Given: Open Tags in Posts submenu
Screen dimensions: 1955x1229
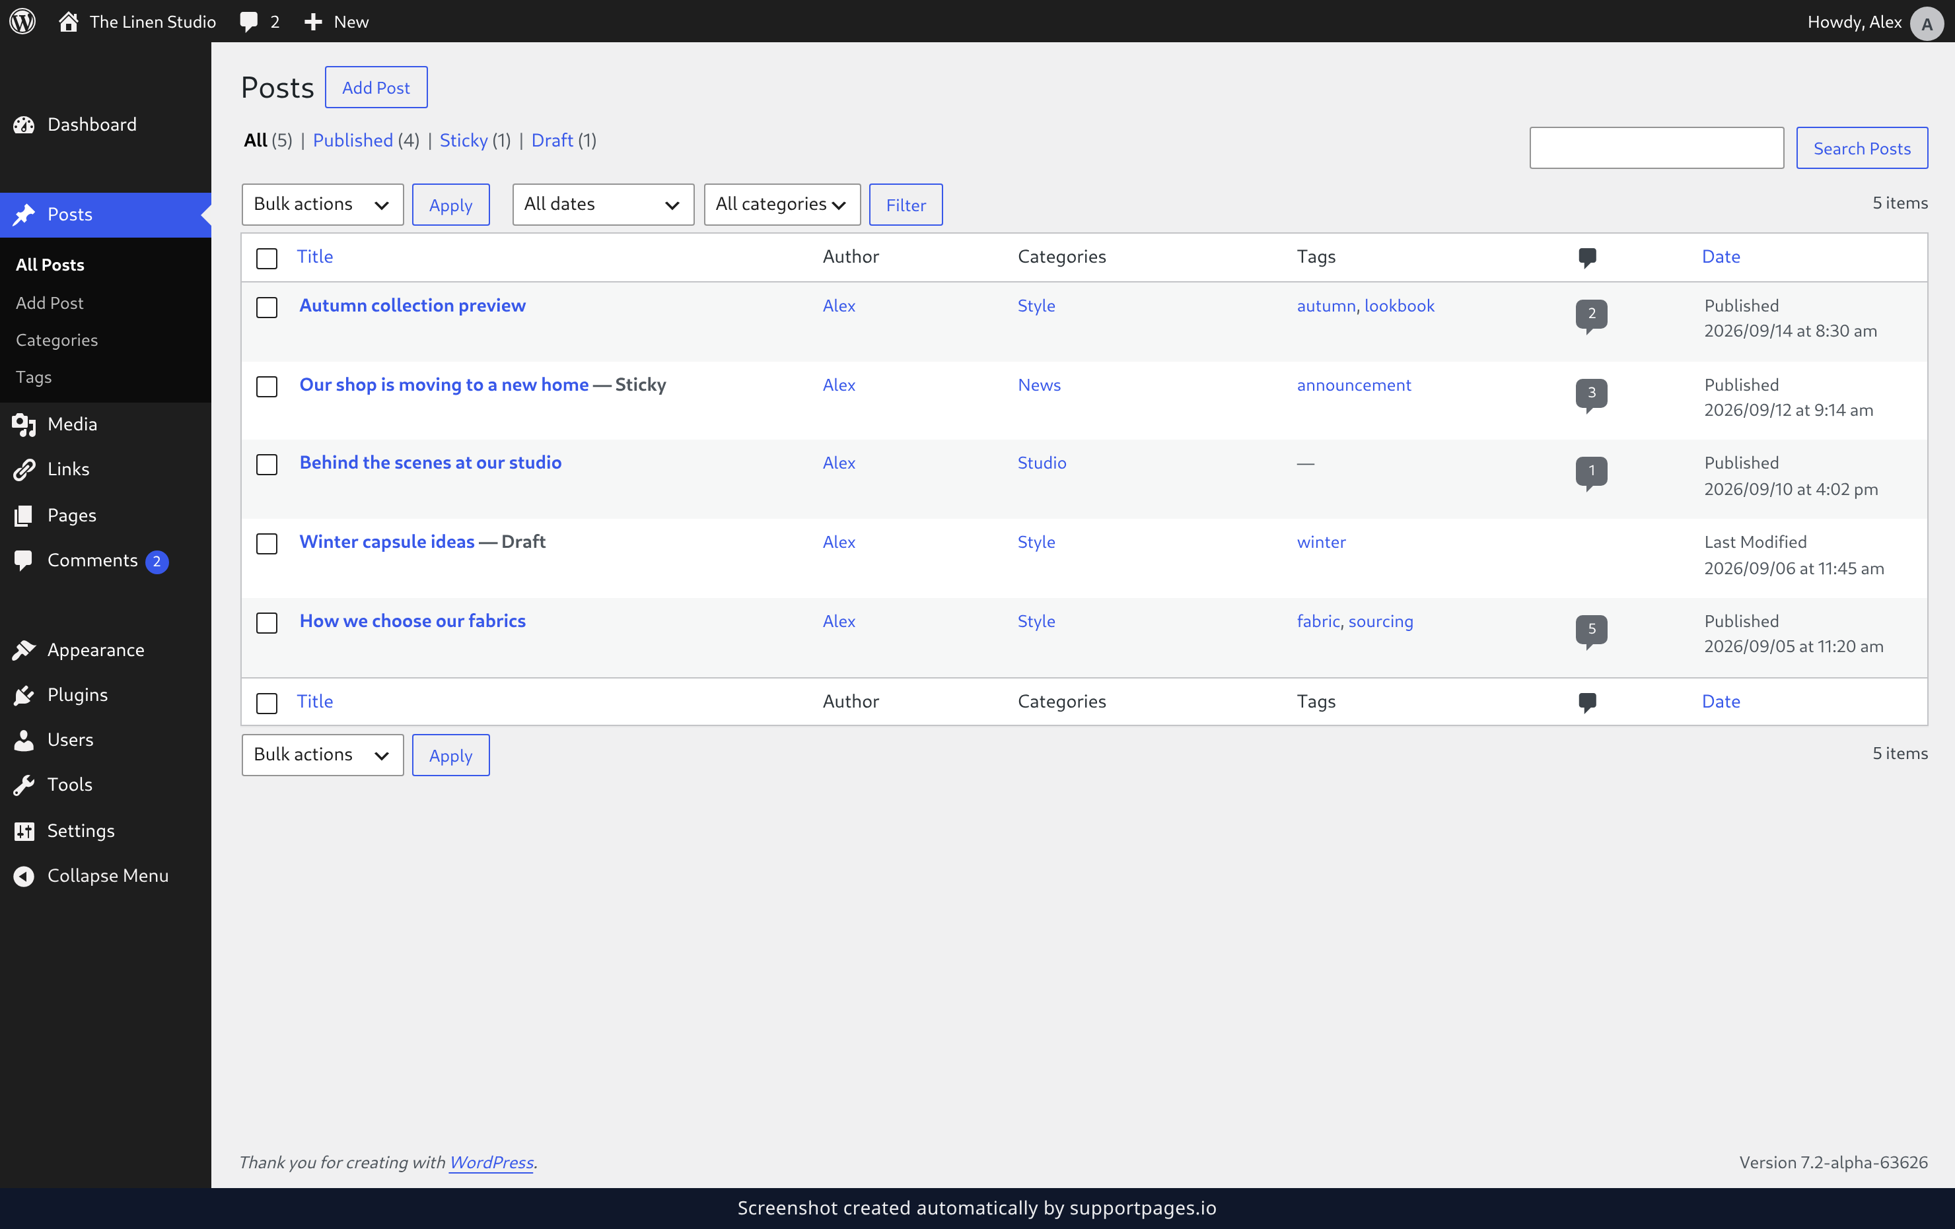Looking at the screenshot, I should [33, 378].
